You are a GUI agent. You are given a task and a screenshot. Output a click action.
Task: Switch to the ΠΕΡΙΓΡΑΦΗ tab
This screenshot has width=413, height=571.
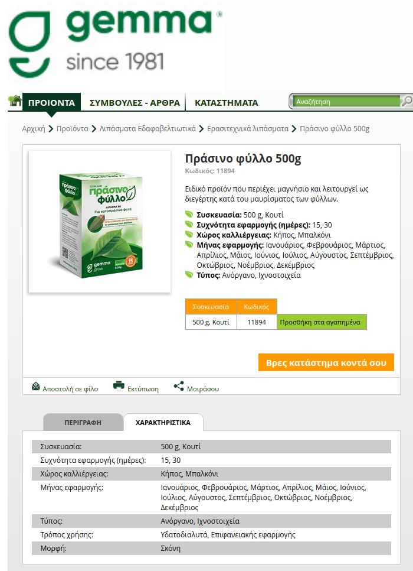[83, 423]
